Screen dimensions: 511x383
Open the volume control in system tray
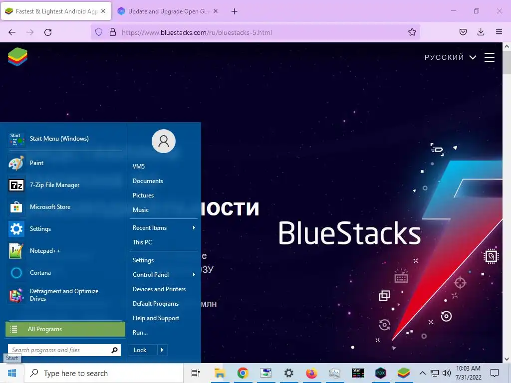(x=447, y=373)
